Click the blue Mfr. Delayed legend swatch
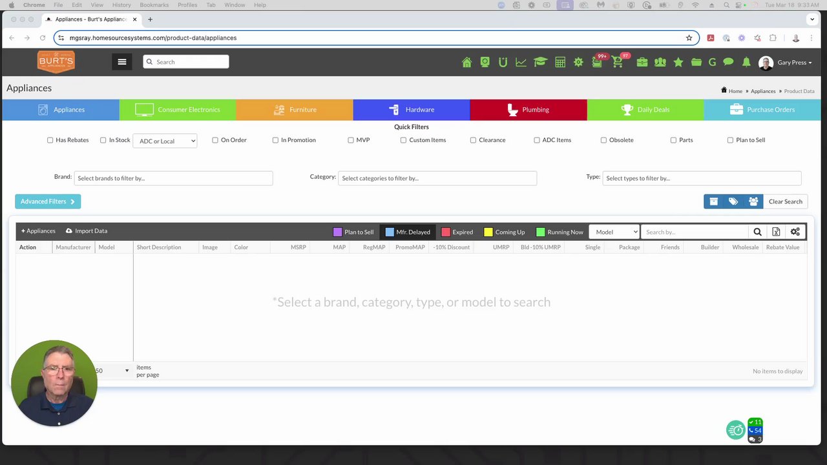Screen dimensions: 827x465 (390, 232)
